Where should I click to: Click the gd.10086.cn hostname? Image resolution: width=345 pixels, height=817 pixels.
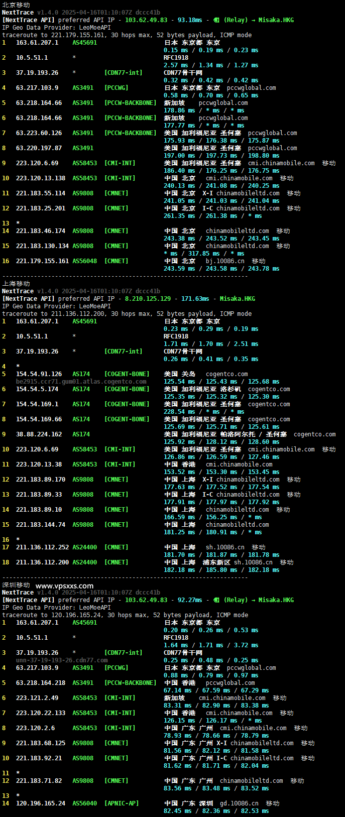[x=240, y=803]
